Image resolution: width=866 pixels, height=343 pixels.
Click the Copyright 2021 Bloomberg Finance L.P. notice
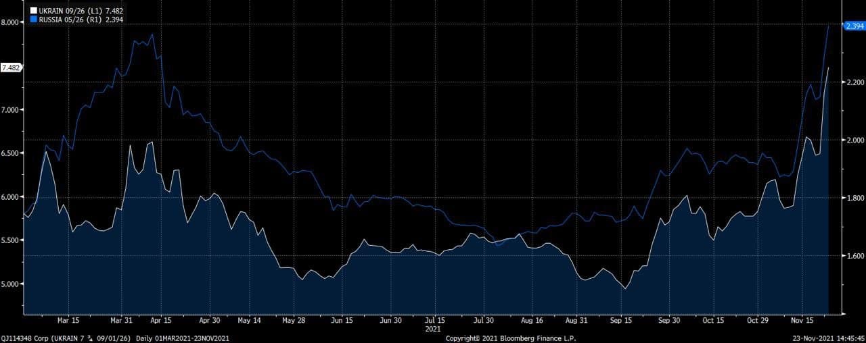coord(511,338)
